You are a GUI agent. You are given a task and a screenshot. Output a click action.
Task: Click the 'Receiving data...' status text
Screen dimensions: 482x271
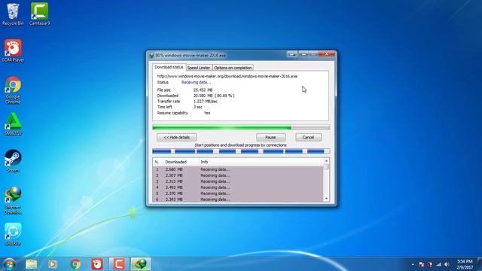click(196, 82)
